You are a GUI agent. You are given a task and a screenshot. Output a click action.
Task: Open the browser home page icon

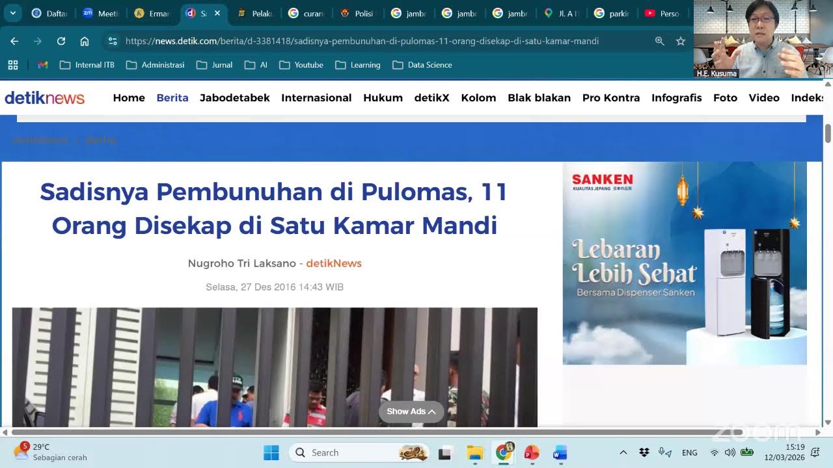pos(85,41)
